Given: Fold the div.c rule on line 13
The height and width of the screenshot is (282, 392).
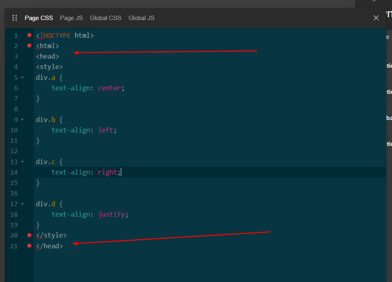Looking at the screenshot, I should pyautogui.click(x=23, y=162).
